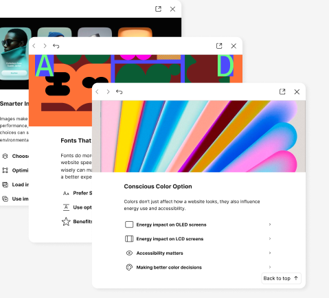The image size is (329, 298).
Task: Expand Making better color decisions chevron
Action: point(270,267)
